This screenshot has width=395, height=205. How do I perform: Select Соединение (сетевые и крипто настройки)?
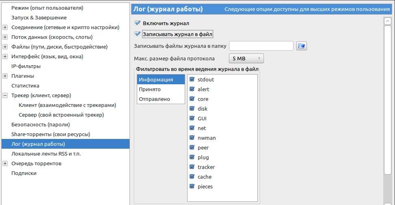click(x=65, y=27)
